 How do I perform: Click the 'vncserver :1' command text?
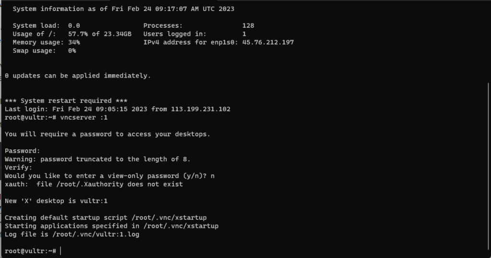coord(83,118)
